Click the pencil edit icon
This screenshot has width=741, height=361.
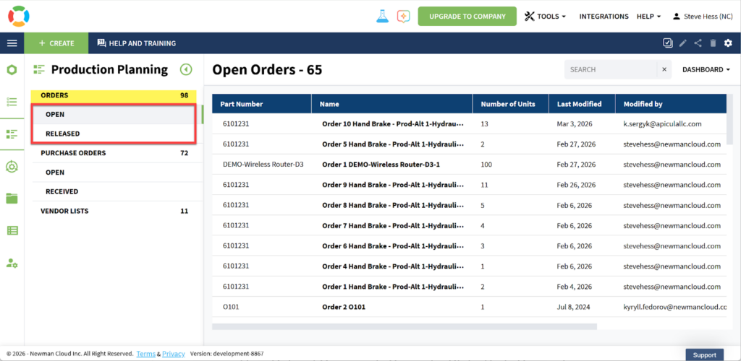[x=682, y=43]
